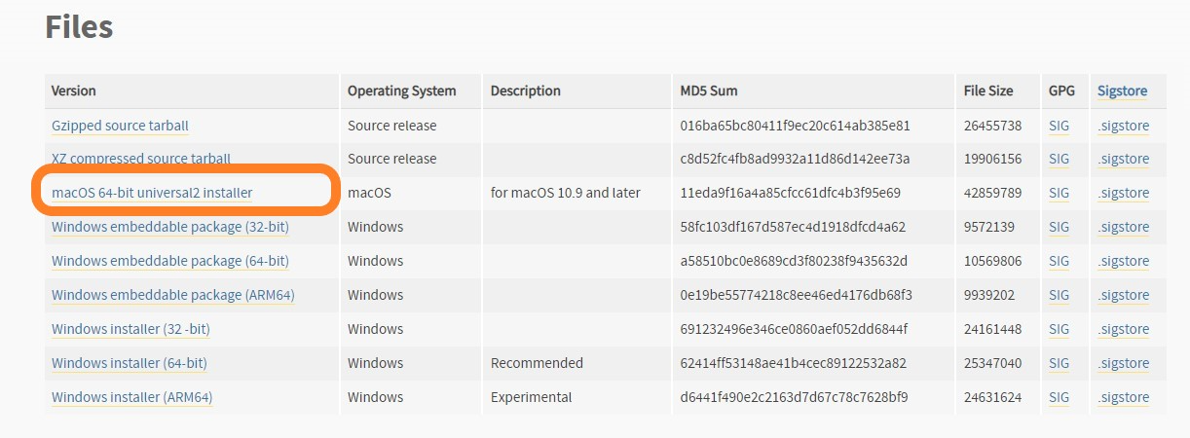Download the XZ compressed source tarball
Viewport: 1190px width, 438px height.
pyautogui.click(x=141, y=159)
